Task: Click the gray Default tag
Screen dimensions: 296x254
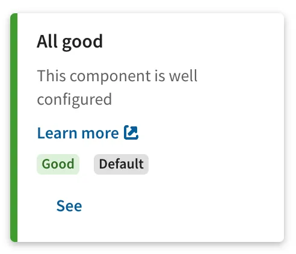Action: [121, 164]
